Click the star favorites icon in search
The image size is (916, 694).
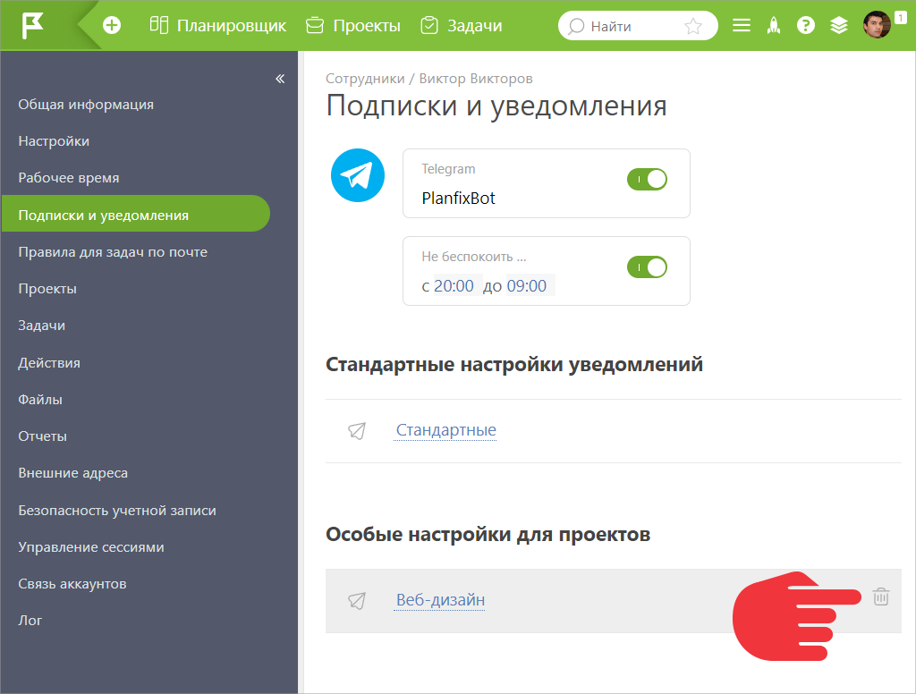pos(693,26)
